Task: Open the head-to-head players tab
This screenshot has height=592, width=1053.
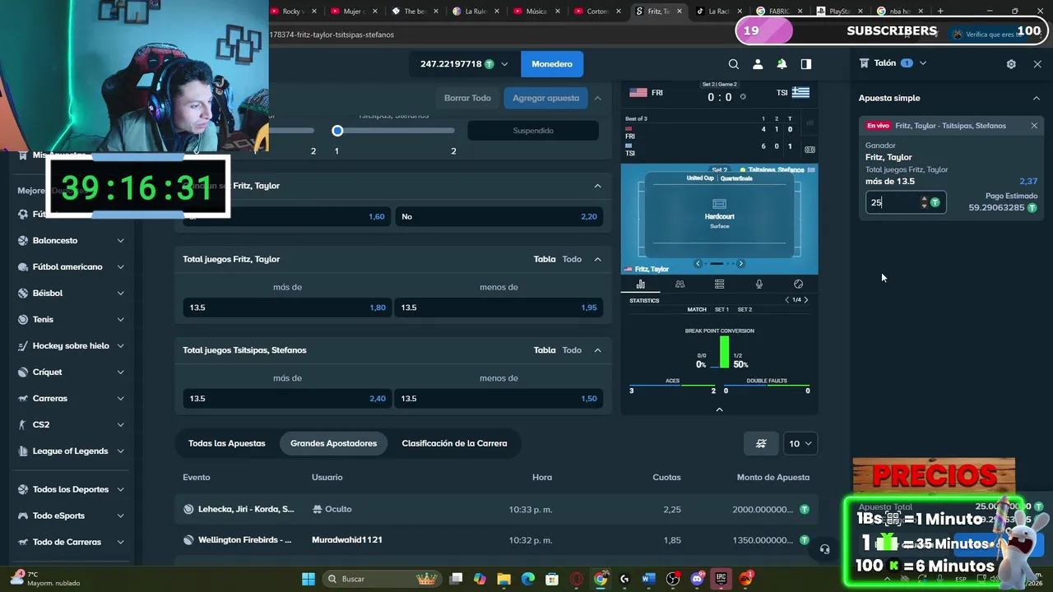Action: 680,284
